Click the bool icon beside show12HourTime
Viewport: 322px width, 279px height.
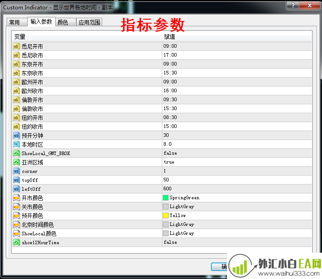click(x=16, y=242)
